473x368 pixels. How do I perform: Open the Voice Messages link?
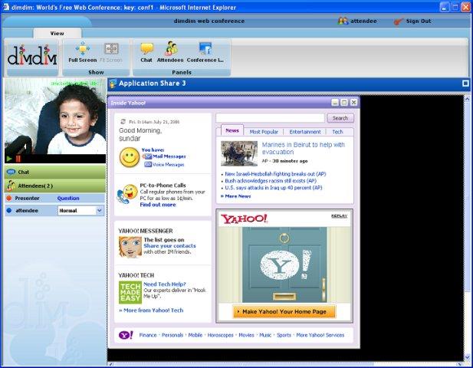pos(168,164)
